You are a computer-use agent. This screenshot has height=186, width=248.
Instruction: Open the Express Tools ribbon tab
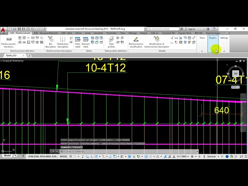pos(185,33)
